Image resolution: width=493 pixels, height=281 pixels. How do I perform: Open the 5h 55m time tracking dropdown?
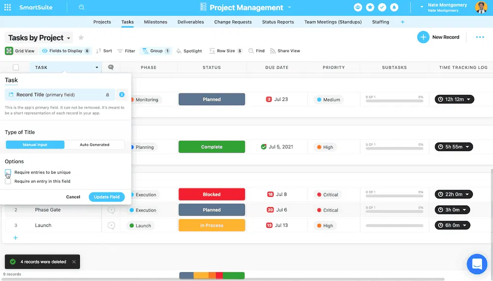pyautogui.click(x=454, y=147)
